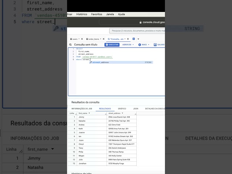Click address '348 Thomas Ramp'
The image size is (232, 174).
click(116, 152)
